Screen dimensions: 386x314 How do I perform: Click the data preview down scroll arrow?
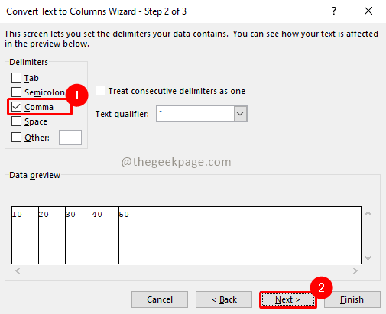(368, 258)
